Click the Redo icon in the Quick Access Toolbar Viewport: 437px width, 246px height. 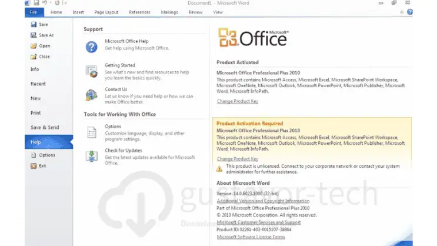coord(57,3)
